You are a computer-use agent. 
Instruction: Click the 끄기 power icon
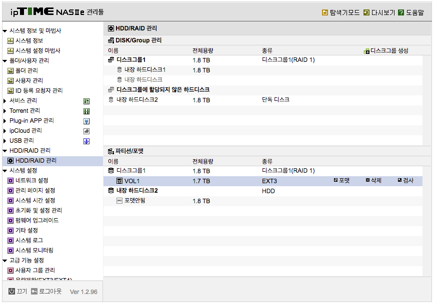[x=11, y=291]
